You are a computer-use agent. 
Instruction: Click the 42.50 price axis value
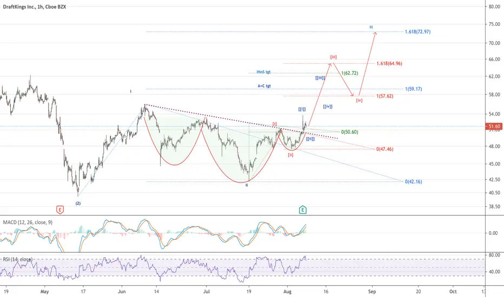[x=494, y=179]
